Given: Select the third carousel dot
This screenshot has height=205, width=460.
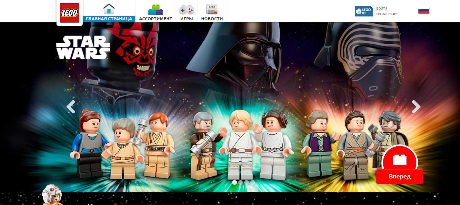Looking at the screenshot, I should tap(247, 182).
